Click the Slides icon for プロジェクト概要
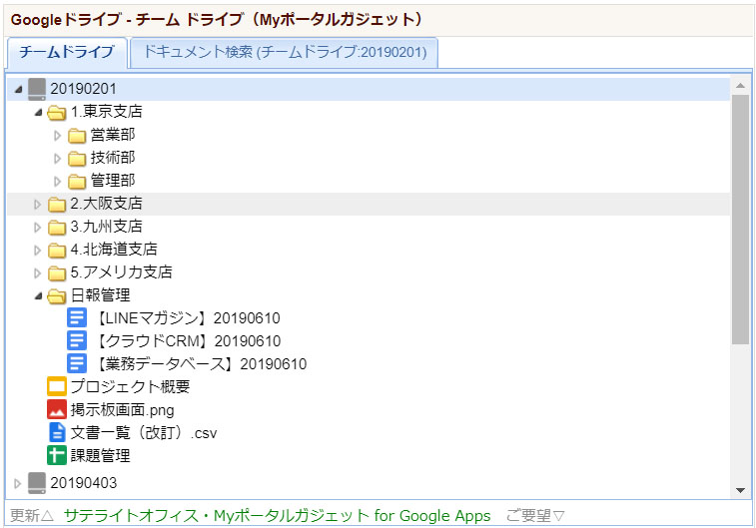The height and width of the screenshot is (528, 756). [x=56, y=386]
